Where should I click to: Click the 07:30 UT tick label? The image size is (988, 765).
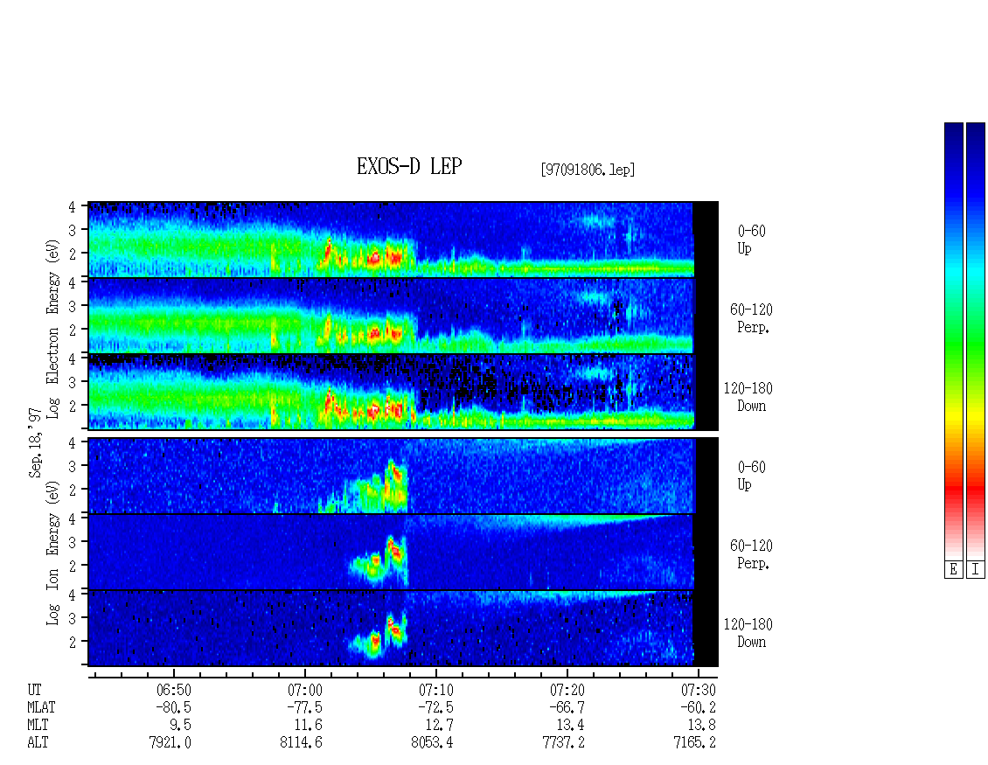[x=698, y=690]
